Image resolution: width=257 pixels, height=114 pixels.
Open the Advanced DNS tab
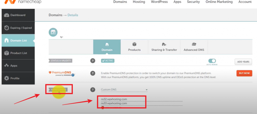click(194, 47)
